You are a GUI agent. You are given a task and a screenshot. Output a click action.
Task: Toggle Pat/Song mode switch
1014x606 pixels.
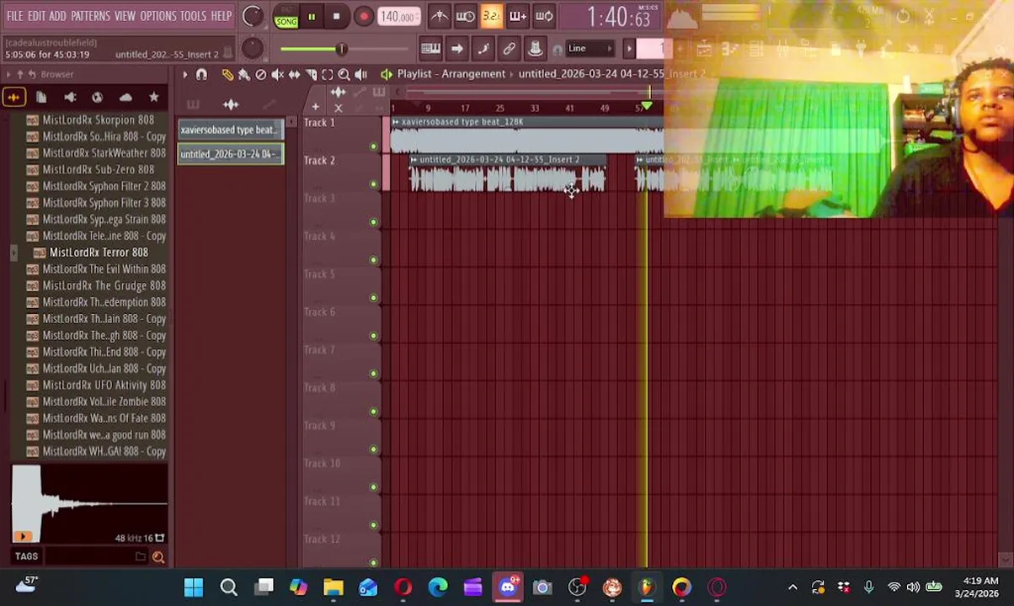tap(286, 17)
